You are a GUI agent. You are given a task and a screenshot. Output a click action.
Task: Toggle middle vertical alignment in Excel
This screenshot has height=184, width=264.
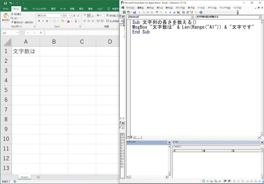[89, 15]
